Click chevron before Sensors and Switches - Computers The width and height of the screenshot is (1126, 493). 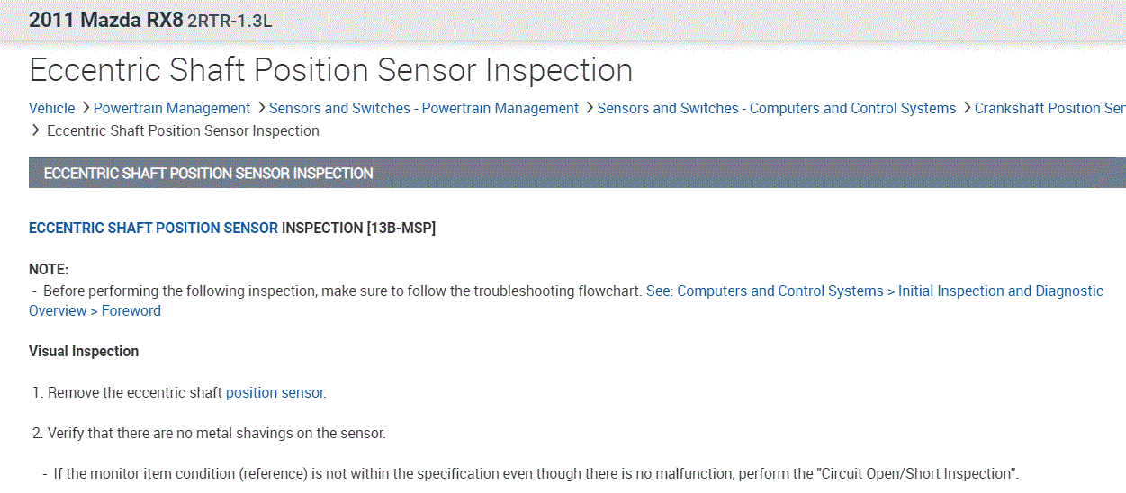pos(589,108)
